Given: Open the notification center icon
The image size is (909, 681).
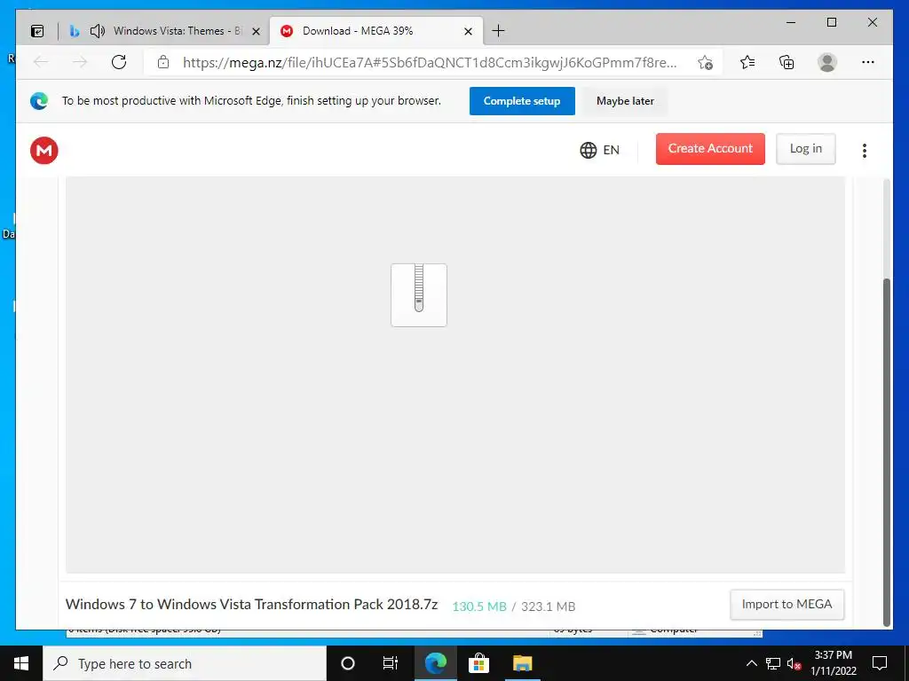Looking at the screenshot, I should click(x=880, y=663).
